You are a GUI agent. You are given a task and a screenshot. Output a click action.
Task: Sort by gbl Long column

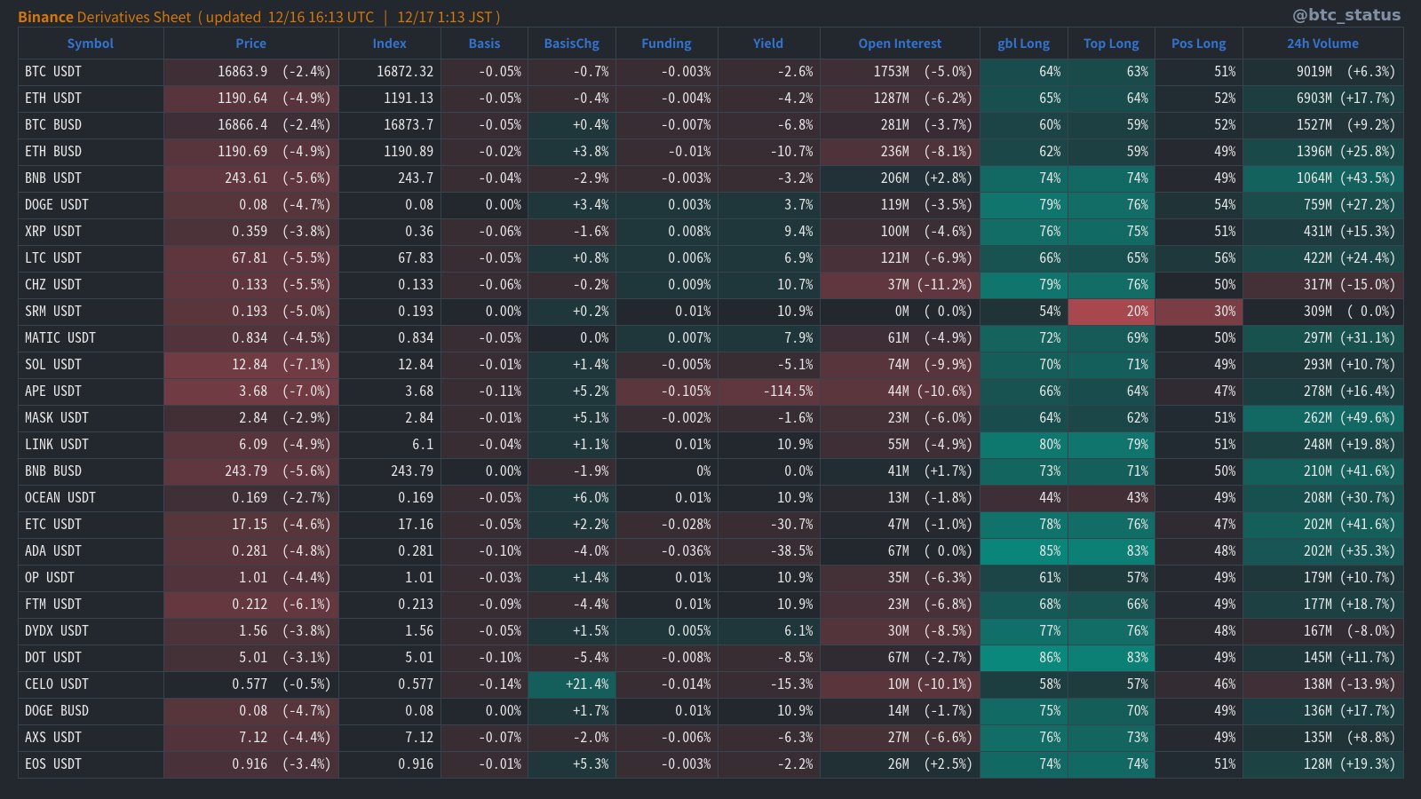click(x=1023, y=43)
